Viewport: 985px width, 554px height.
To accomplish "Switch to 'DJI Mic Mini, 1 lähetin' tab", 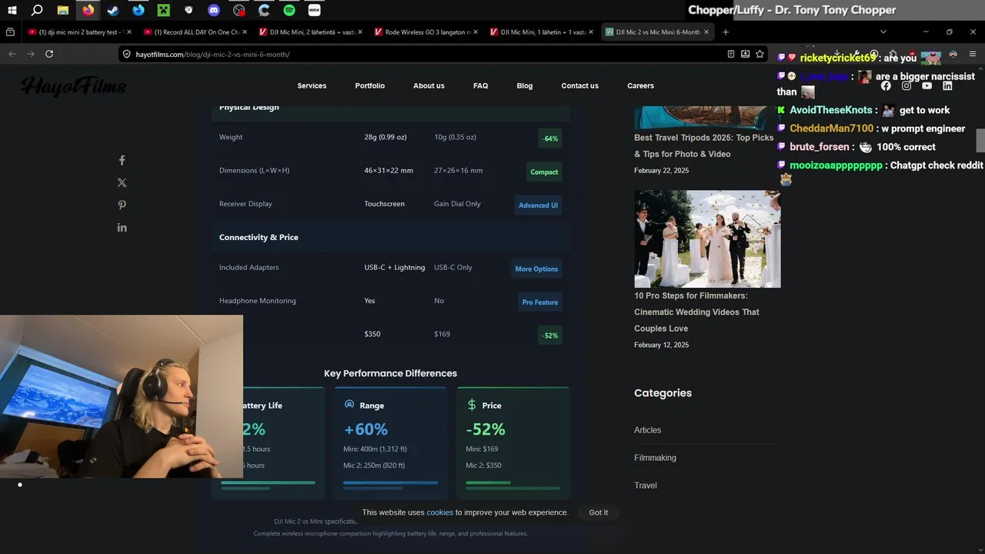I will [x=542, y=32].
